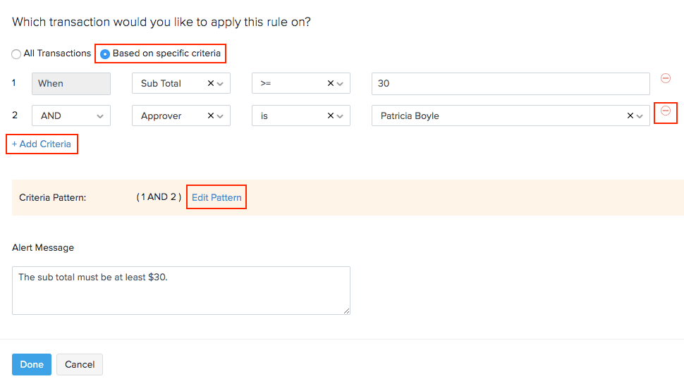Screen dimensions: 684x386
Task: Click the + Add Criteria link
Action: [x=42, y=144]
